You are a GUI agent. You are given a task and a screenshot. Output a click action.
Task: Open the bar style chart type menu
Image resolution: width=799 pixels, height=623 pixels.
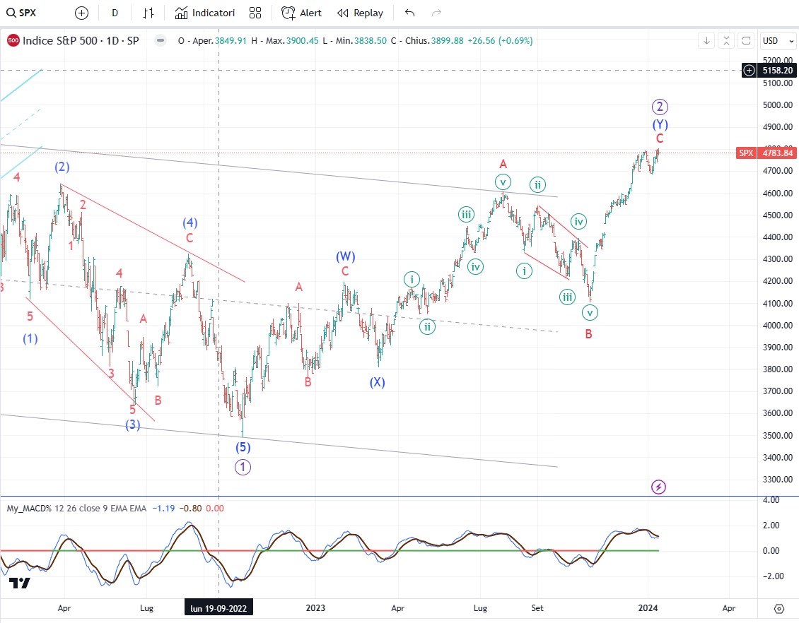(148, 13)
